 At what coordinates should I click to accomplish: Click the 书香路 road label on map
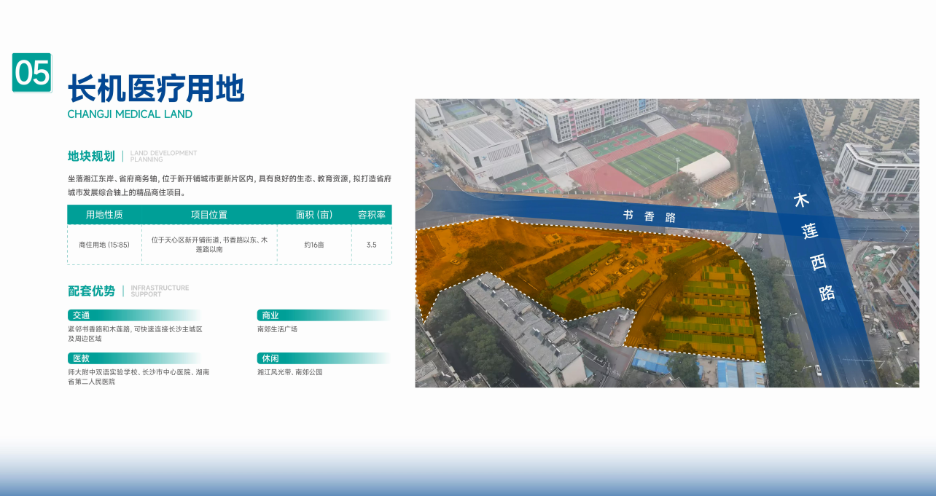point(650,216)
